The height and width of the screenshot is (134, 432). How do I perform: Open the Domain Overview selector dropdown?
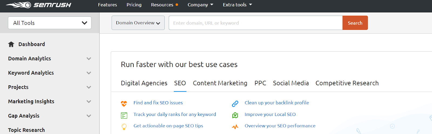(138, 23)
